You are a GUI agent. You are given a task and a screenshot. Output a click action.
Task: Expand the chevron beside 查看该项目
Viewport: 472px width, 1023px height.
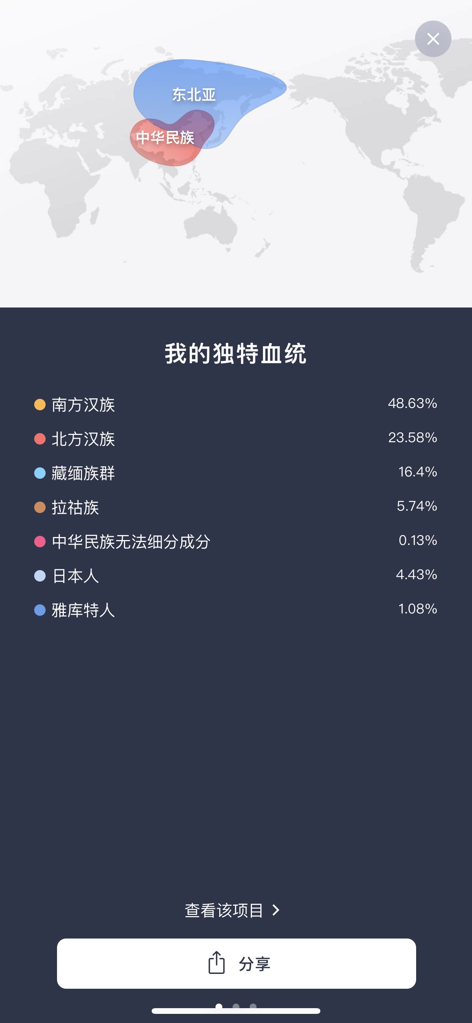pyautogui.click(x=276, y=910)
